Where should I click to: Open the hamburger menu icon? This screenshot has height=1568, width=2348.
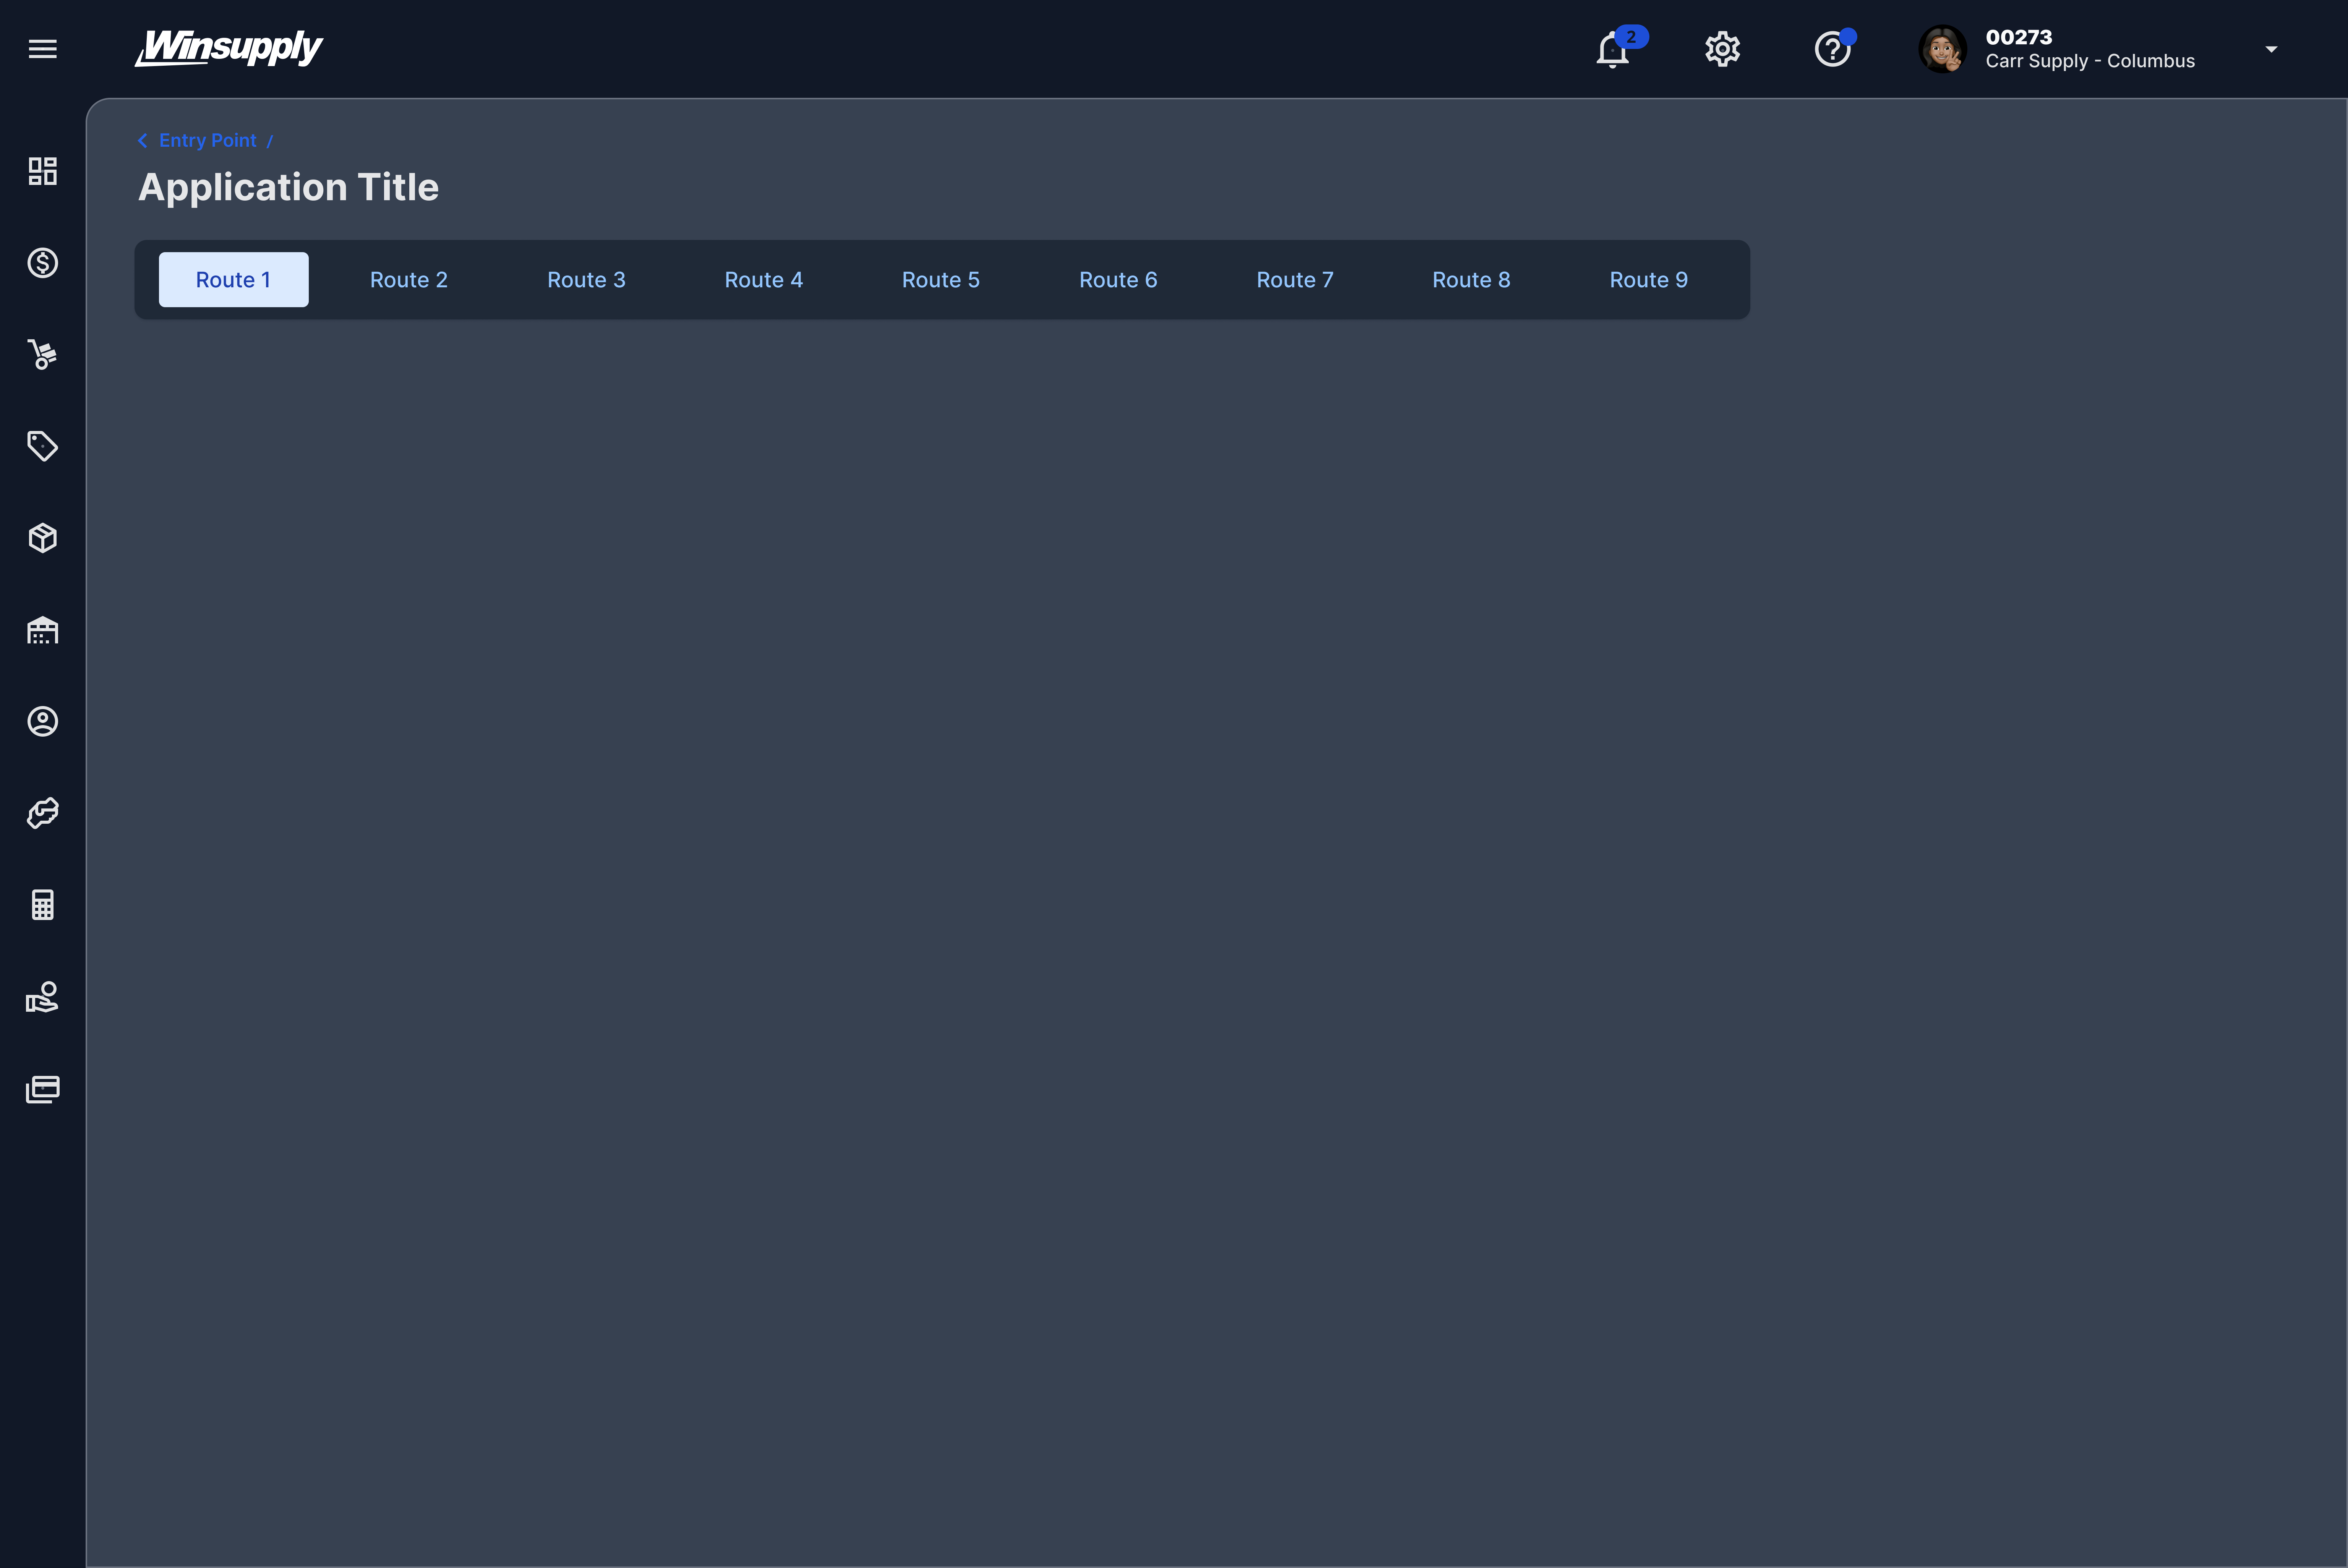[x=42, y=49]
